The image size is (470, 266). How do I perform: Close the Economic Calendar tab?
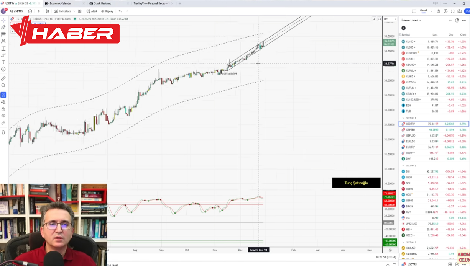(x=83, y=3)
